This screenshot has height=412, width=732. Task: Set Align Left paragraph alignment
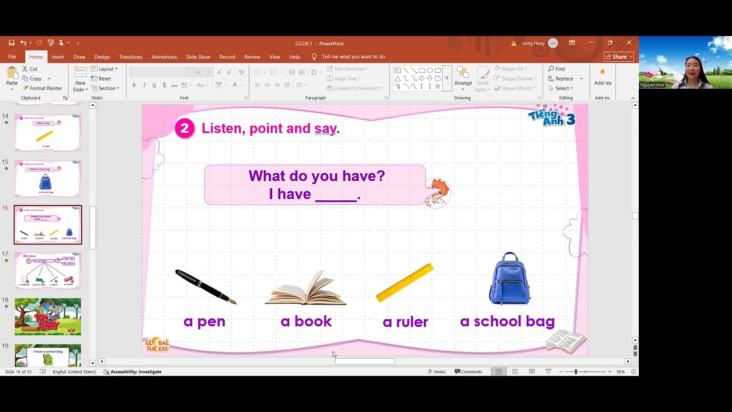[x=257, y=85]
